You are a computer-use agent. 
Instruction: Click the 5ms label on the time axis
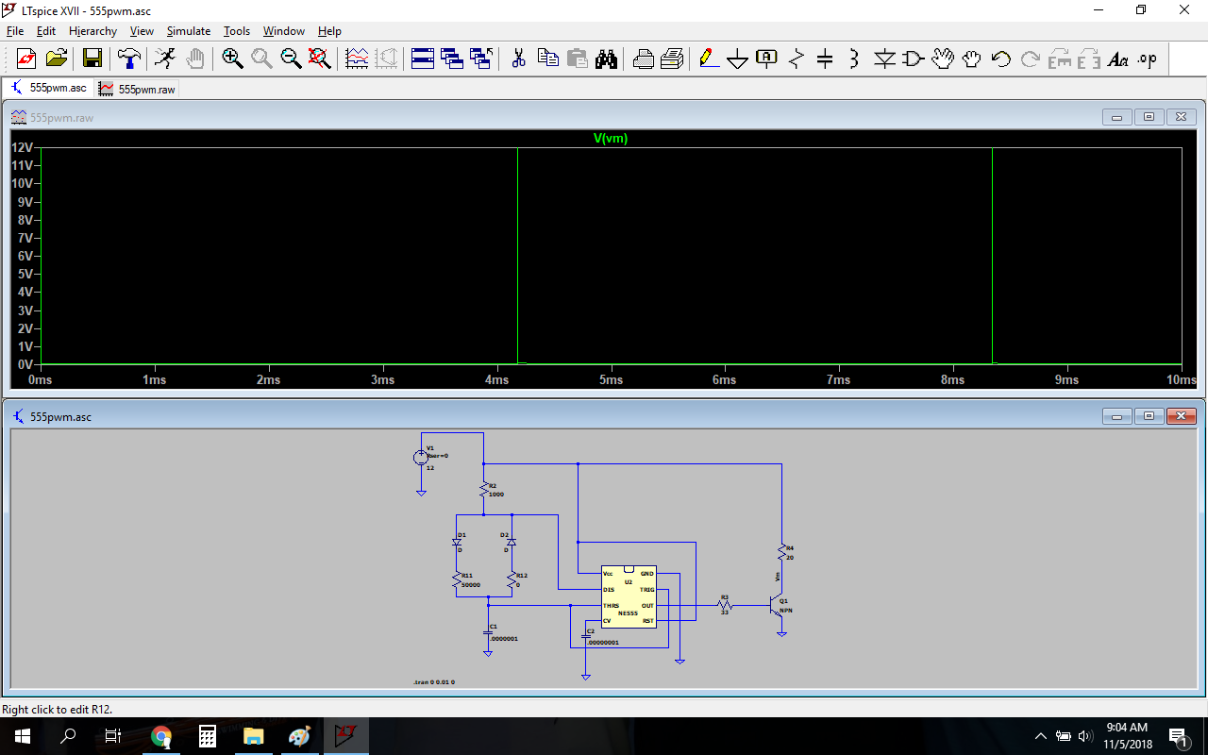(x=611, y=380)
